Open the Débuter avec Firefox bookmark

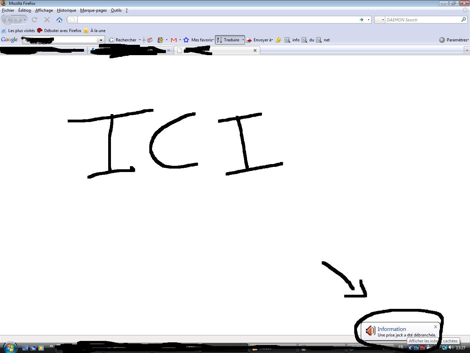coord(59,31)
